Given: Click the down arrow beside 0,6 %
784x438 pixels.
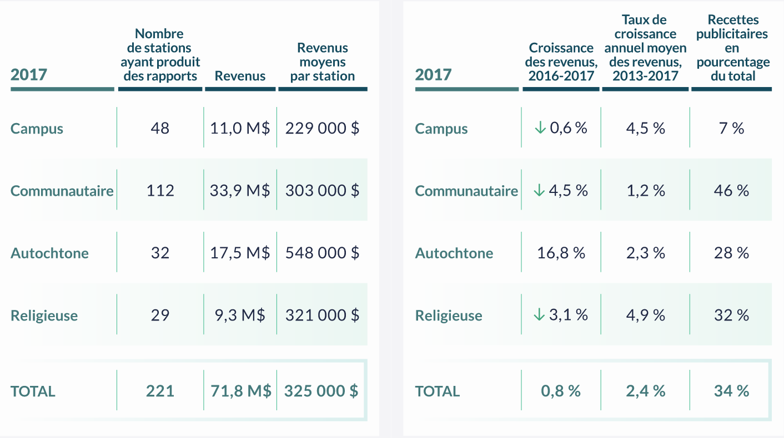Looking at the screenshot, I should (540, 128).
